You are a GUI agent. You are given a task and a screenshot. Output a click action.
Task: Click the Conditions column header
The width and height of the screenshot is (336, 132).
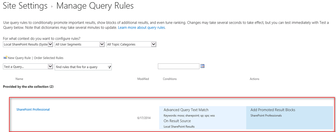pos(170,79)
